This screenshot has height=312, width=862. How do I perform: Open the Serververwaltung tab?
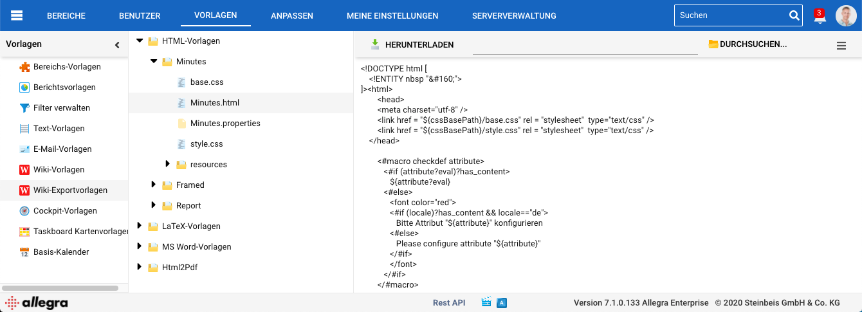[513, 15]
